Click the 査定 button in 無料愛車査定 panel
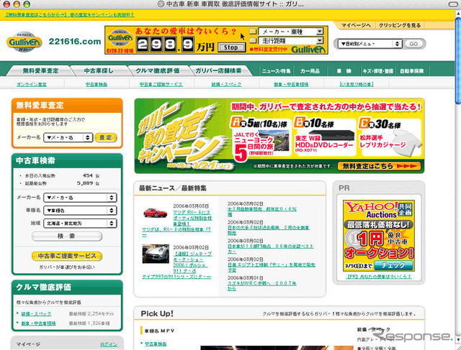 click(x=106, y=137)
